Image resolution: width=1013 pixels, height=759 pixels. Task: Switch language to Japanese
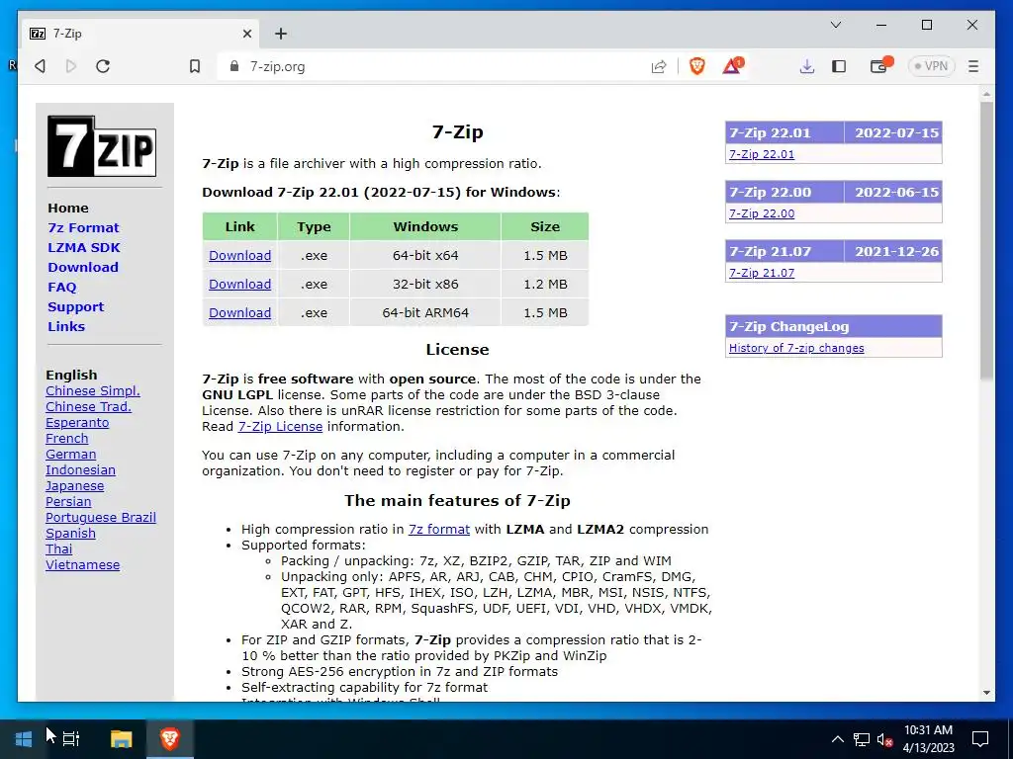[x=74, y=486]
